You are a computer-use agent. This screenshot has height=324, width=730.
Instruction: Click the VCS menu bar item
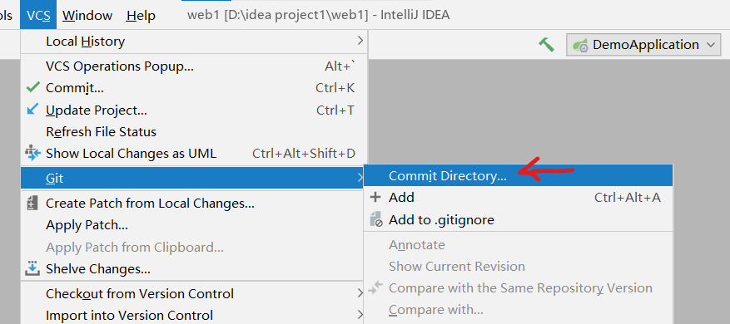pos(38,15)
